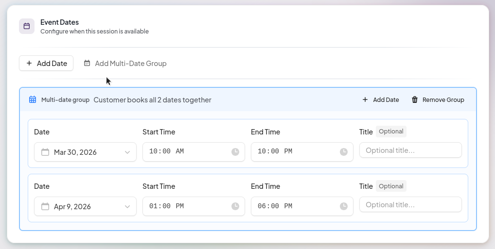Click the top Add Date button
This screenshot has width=495, height=249.
coord(46,63)
